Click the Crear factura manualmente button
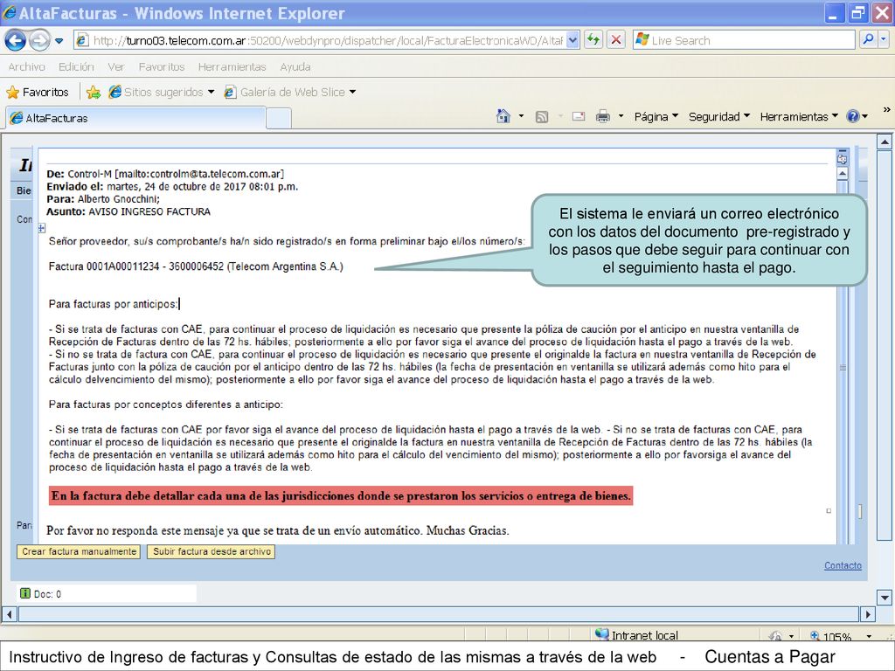895x671 pixels. click(79, 552)
